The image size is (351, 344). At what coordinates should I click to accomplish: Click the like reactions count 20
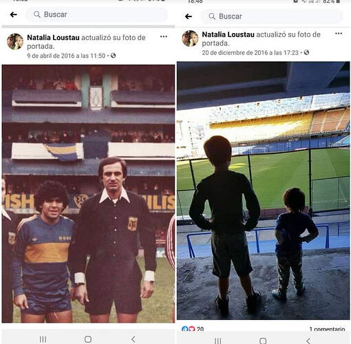click(193, 329)
